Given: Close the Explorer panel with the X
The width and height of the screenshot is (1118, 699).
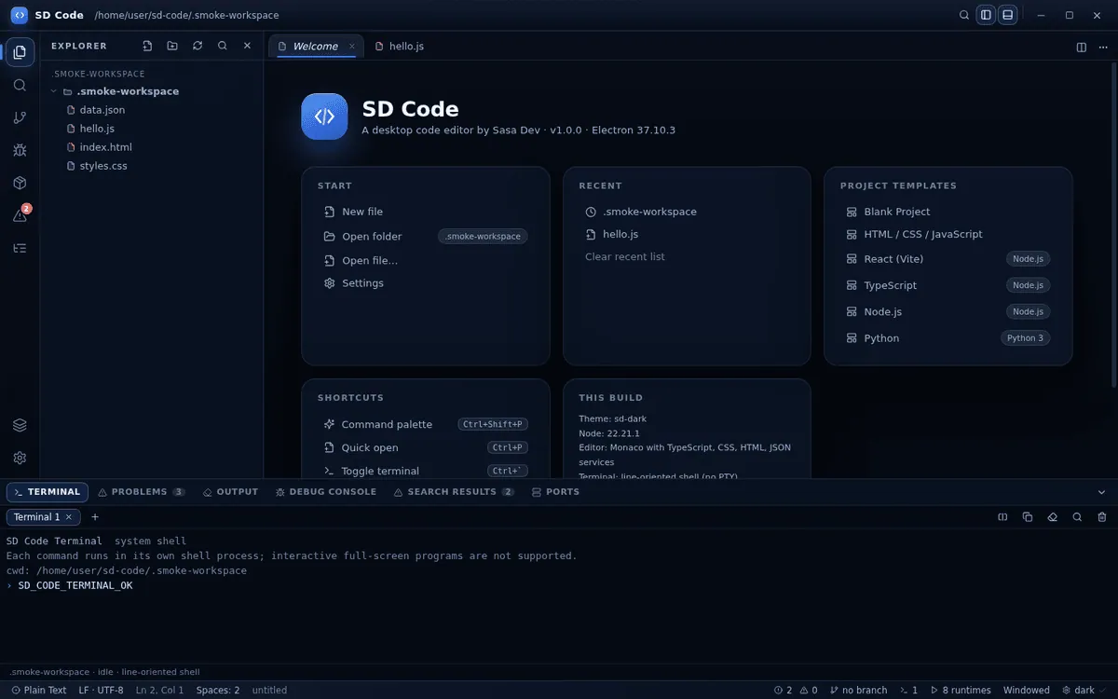Looking at the screenshot, I should click(x=247, y=46).
